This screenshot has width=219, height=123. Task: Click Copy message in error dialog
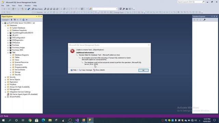coord(85,70)
